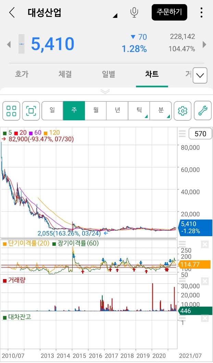Tap the 2021/07 end date label

(x=191, y=355)
